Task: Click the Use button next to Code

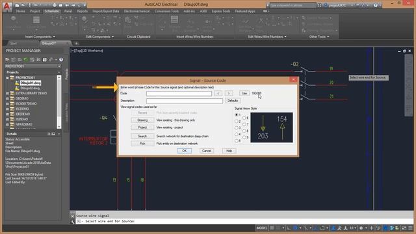Action: [244, 94]
